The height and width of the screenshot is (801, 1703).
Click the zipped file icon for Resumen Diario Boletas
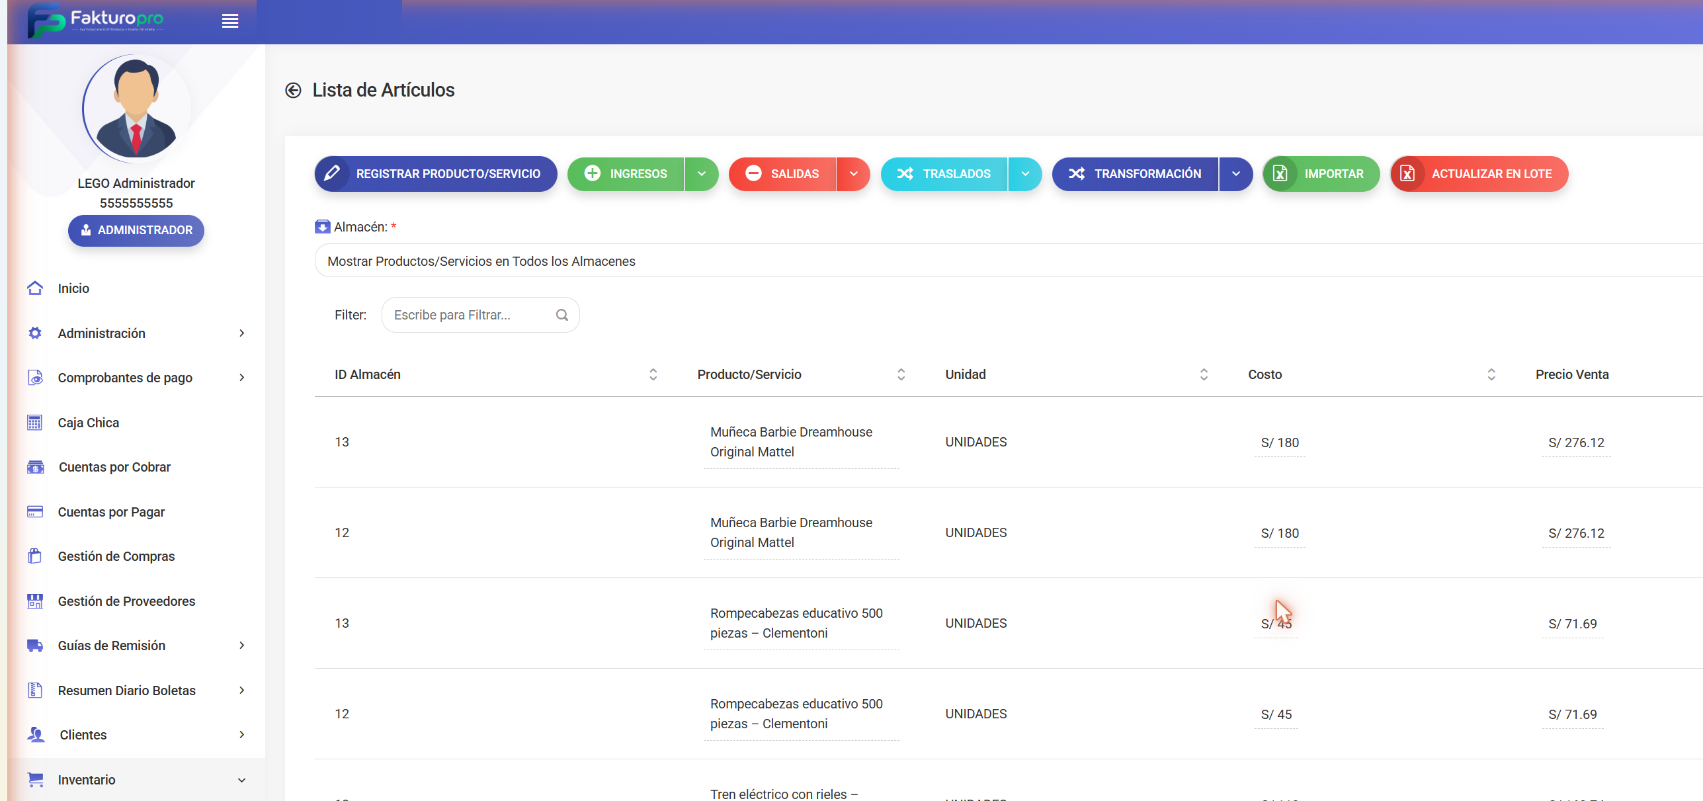[x=35, y=691]
